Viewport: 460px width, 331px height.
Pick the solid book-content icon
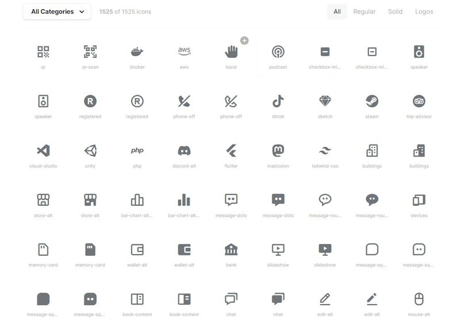[184, 299]
